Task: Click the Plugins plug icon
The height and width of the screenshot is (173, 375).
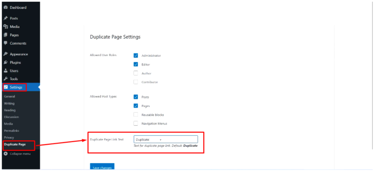Action: click(x=6, y=63)
